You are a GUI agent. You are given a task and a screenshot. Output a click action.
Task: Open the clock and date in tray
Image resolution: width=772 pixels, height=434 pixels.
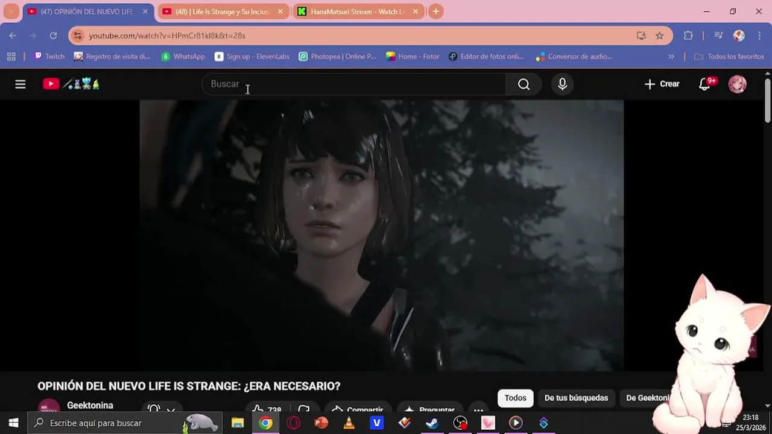tap(751, 423)
